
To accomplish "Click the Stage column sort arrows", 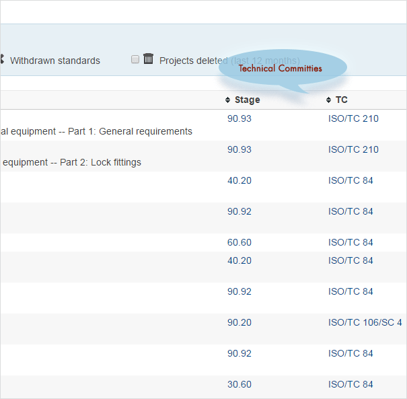I will point(227,100).
